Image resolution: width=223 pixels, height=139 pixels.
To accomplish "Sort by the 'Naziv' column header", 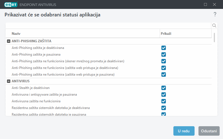I will pyautogui.click(x=83, y=34).
